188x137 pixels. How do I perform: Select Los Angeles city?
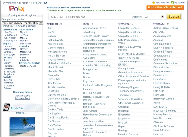tap(10, 35)
